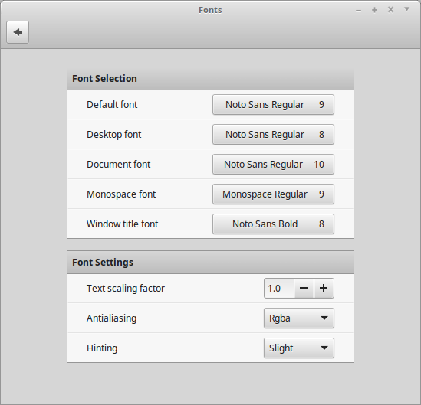
Task: Increase text scaling factor with plus
Action: point(324,288)
